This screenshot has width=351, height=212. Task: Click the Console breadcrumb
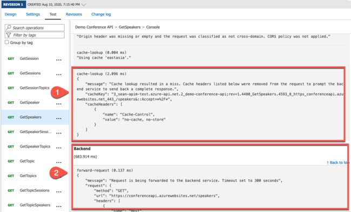pos(153,27)
